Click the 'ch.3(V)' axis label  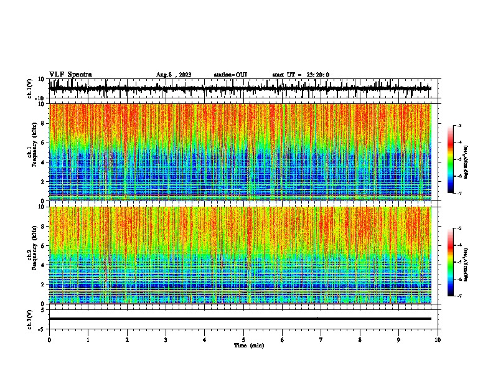[x=30, y=319]
